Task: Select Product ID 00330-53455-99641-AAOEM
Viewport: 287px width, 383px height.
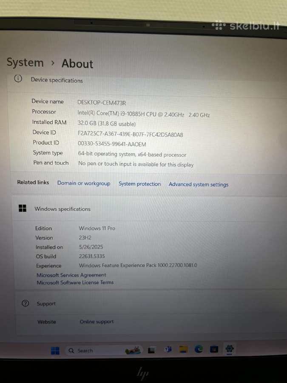Action: [x=112, y=144]
